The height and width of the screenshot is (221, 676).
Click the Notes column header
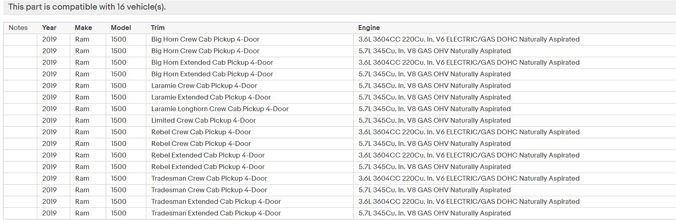[x=18, y=28]
